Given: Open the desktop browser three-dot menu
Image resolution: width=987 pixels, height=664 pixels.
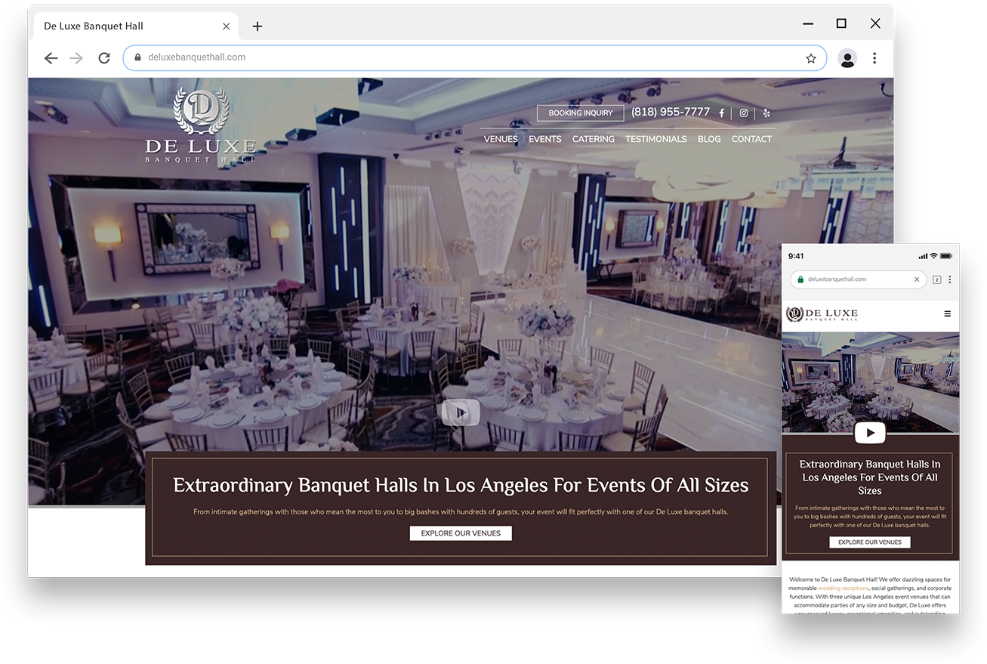Looking at the screenshot, I should (x=874, y=58).
